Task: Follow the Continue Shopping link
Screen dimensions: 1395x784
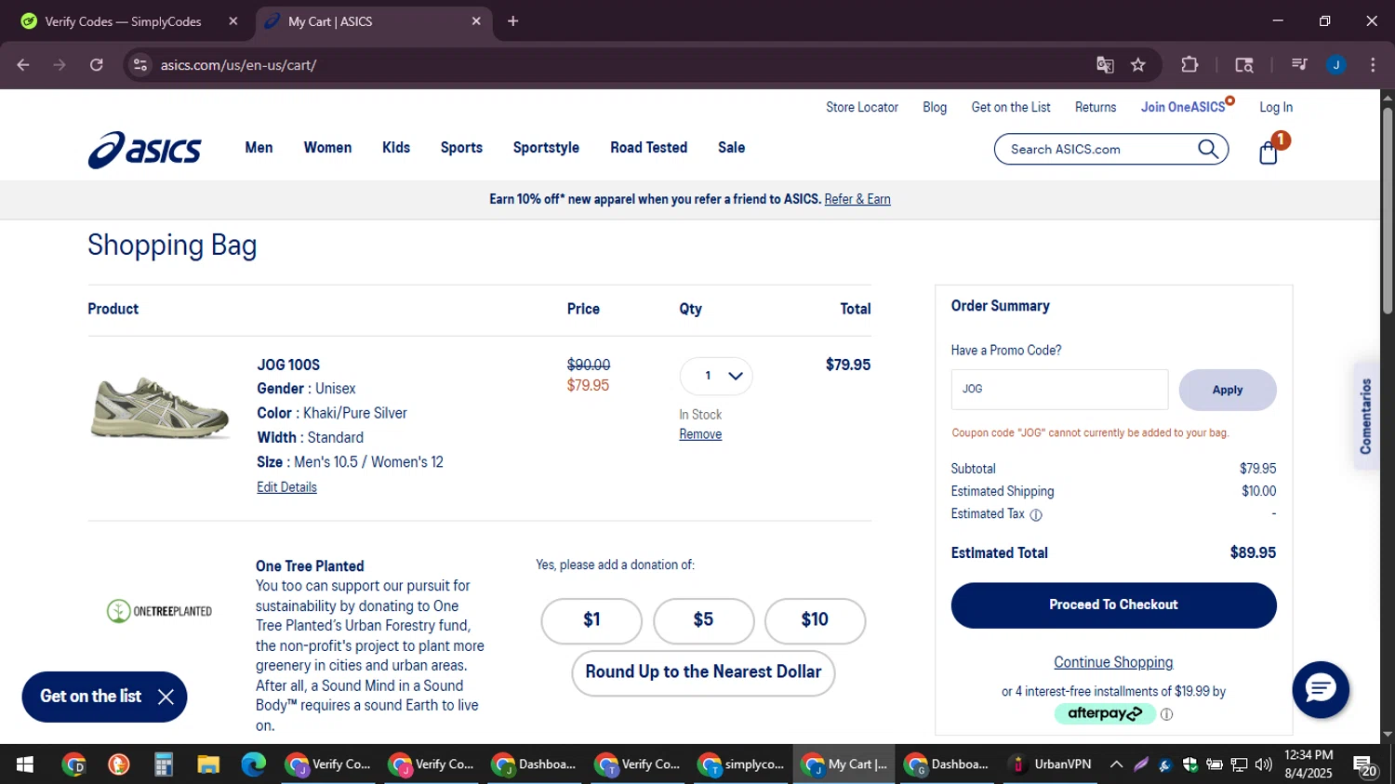Action: coord(1113,662)
